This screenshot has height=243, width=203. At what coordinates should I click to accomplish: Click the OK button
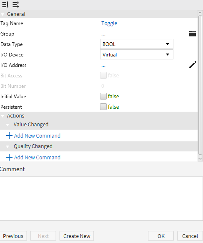point(161,236)
